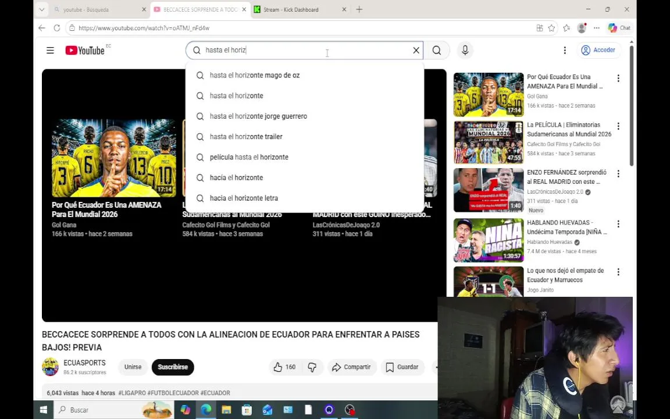Add page to favorites star icon

click(x=551, y=28)
